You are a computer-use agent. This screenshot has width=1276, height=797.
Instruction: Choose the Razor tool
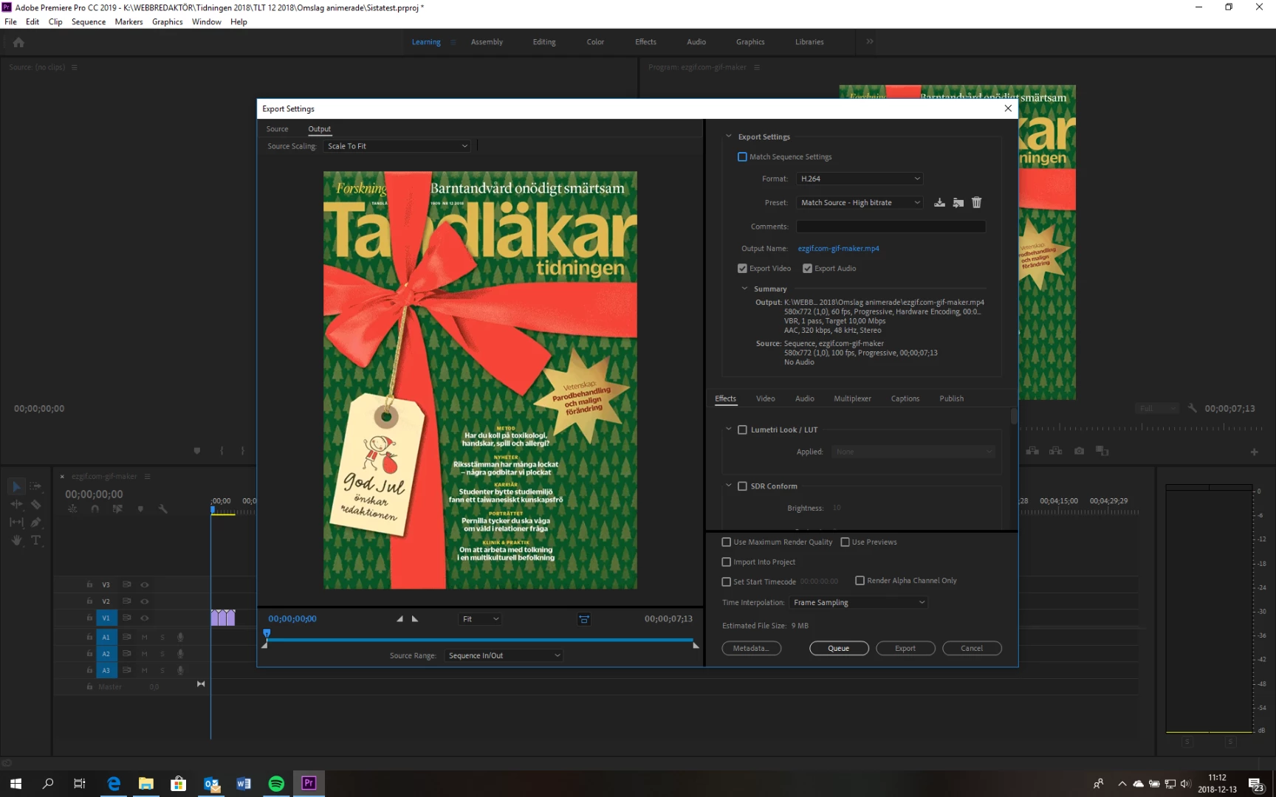[x=35, y=504]
